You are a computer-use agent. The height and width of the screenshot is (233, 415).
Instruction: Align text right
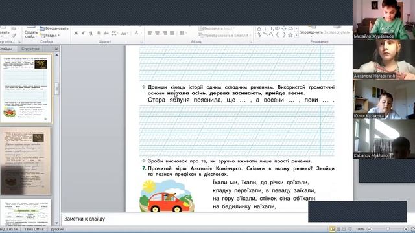(165, 33)
